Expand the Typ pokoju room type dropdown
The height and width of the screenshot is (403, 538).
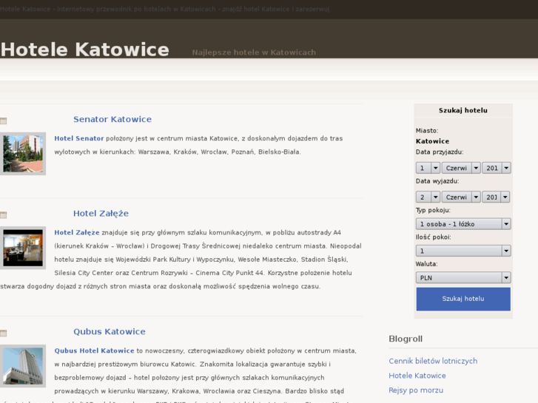point(463,224)
